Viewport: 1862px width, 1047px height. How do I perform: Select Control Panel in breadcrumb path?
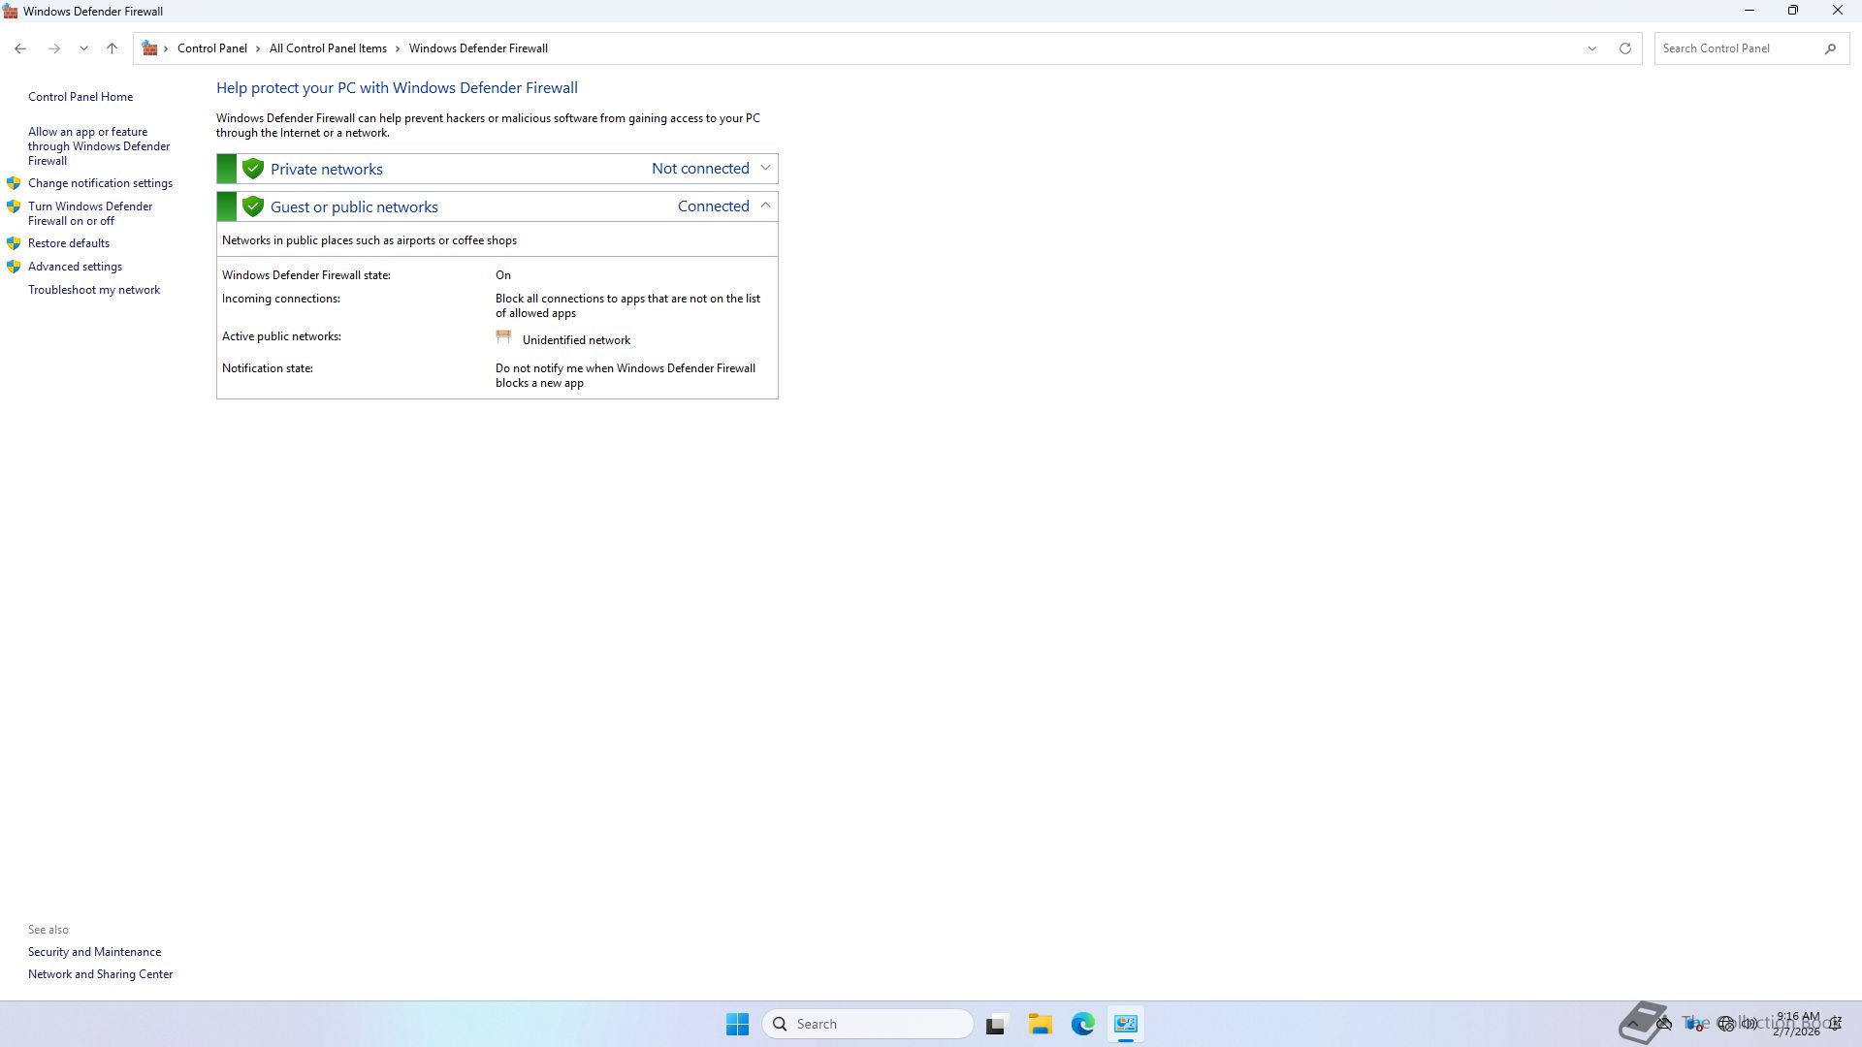[x=211, y=48]
